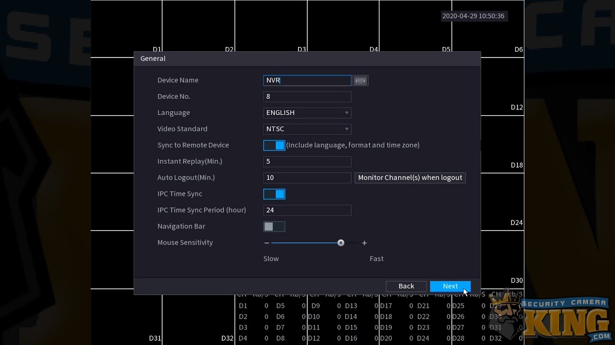Select the D24 channel label

[517, 223]
